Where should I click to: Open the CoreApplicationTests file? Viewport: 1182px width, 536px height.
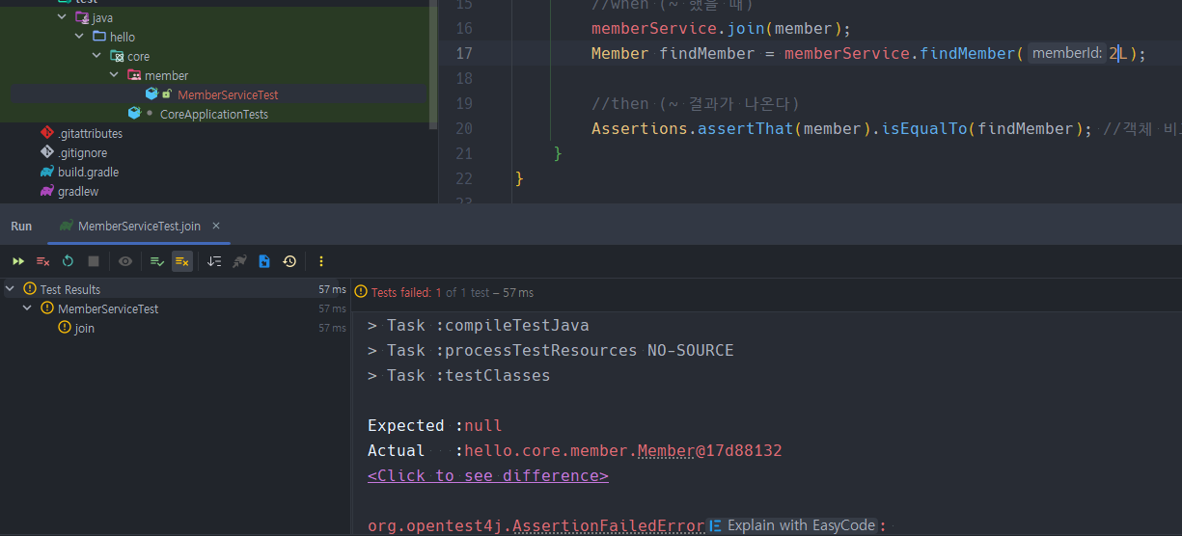click(214, 114)
